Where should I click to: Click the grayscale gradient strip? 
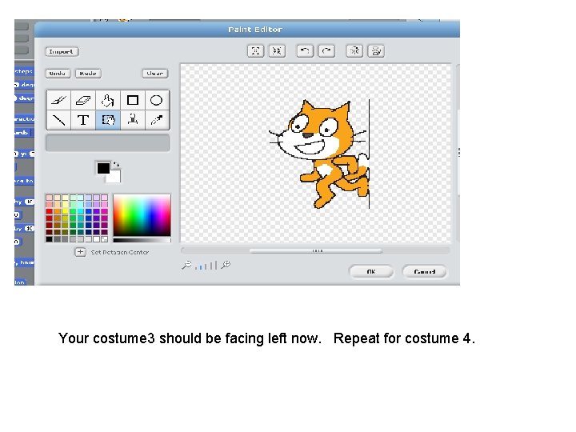pyautogui.click(x=142, y=240)
